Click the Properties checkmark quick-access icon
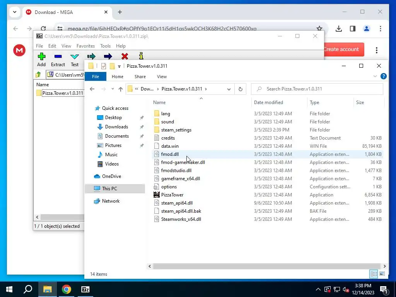 [104, 66]
